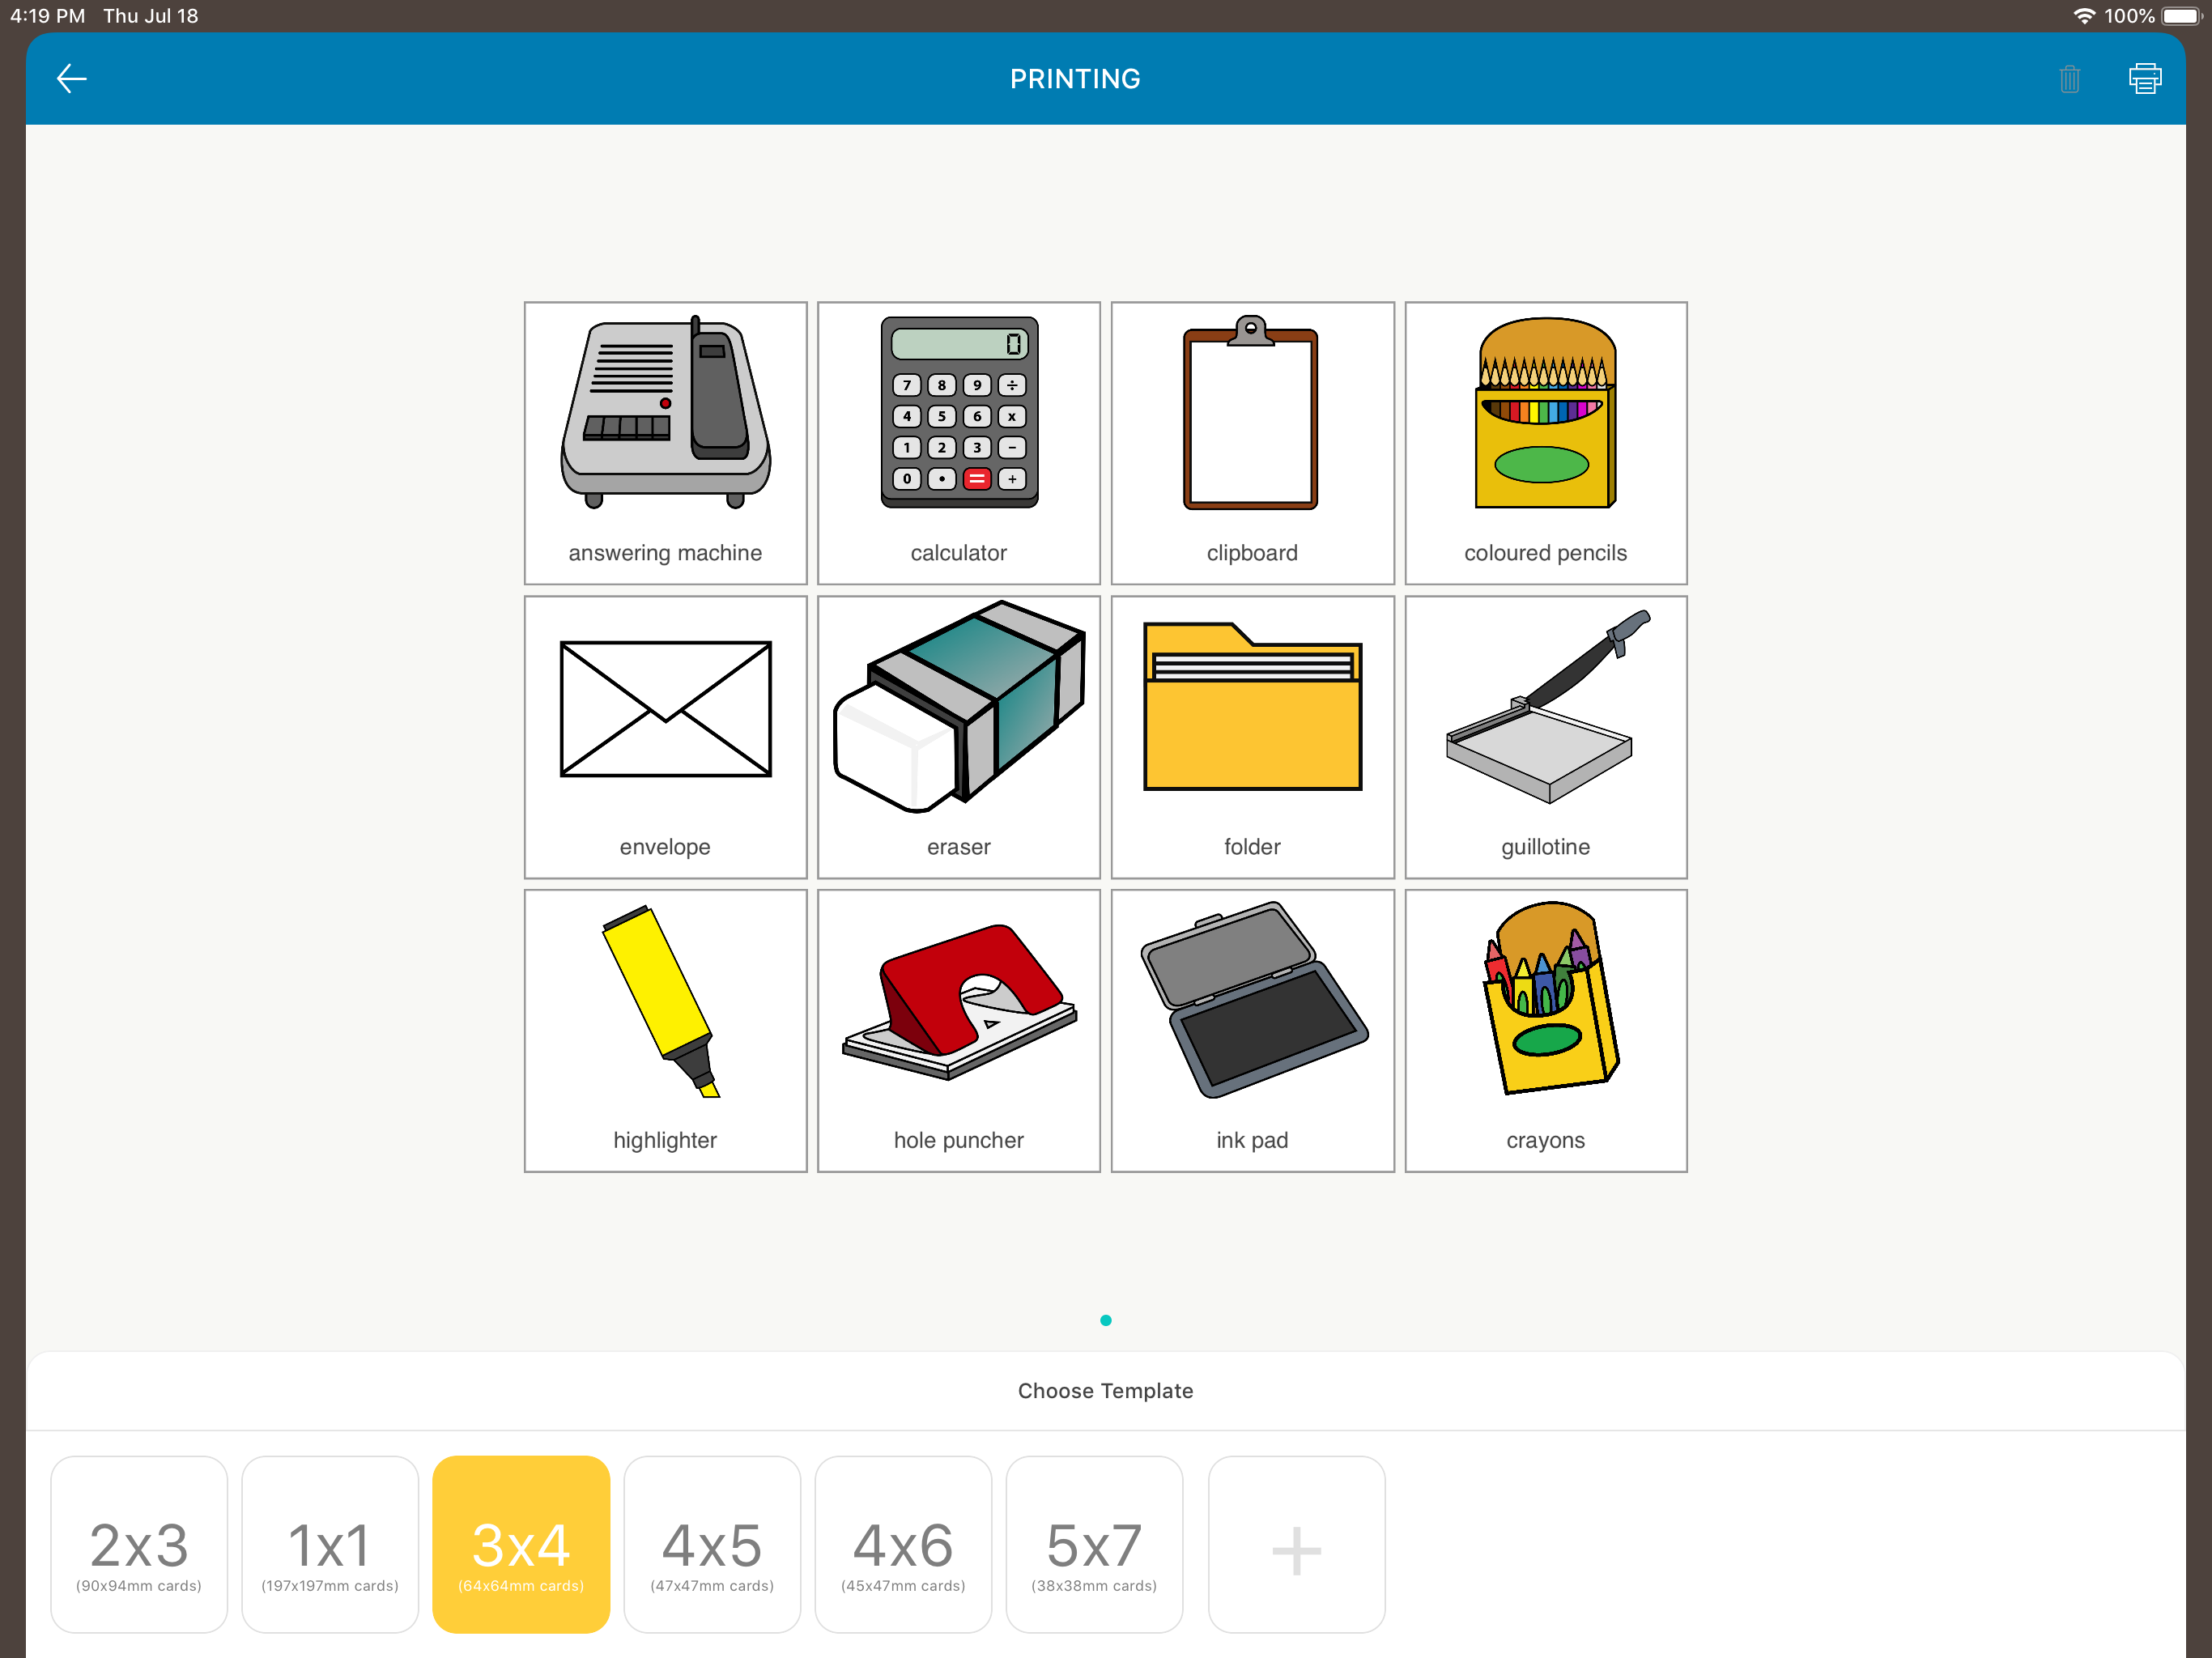Select the hole puncher card
This screenshot has height=1658, width=2212.
[x=958, y=1030]
